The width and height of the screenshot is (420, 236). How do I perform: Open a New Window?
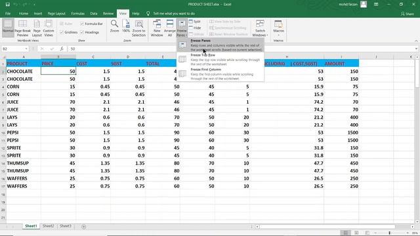pos(157,28)
